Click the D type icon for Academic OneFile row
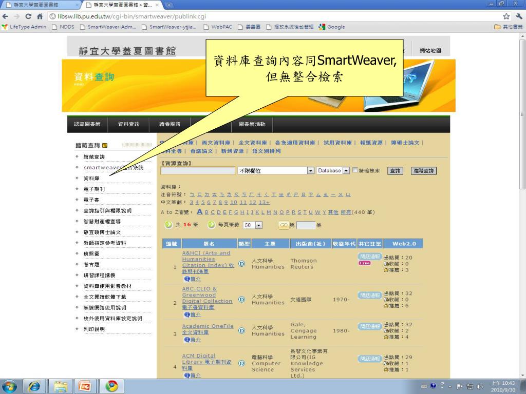 [x=241, y=331]
